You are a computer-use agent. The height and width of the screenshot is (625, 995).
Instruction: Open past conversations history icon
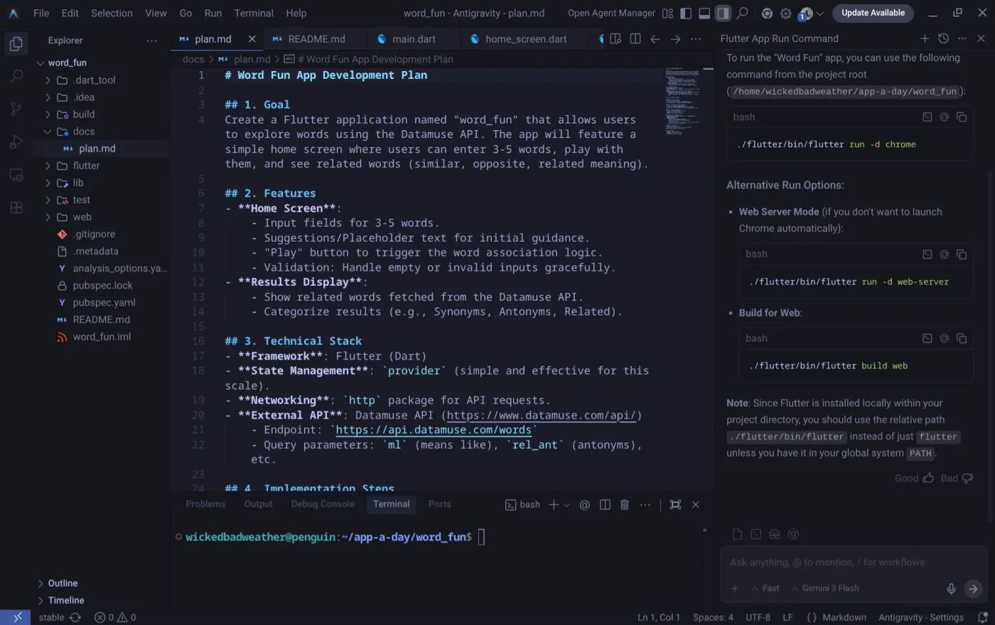point(943,39)
